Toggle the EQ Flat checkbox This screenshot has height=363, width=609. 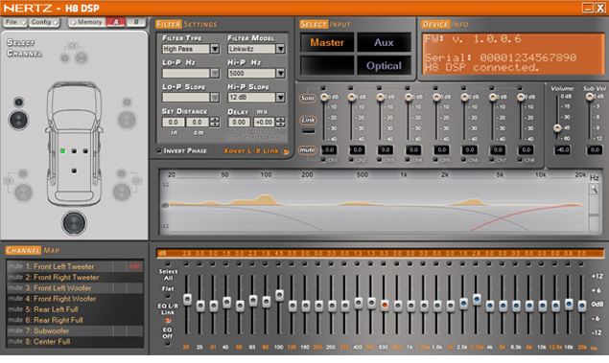coord(168,296)
